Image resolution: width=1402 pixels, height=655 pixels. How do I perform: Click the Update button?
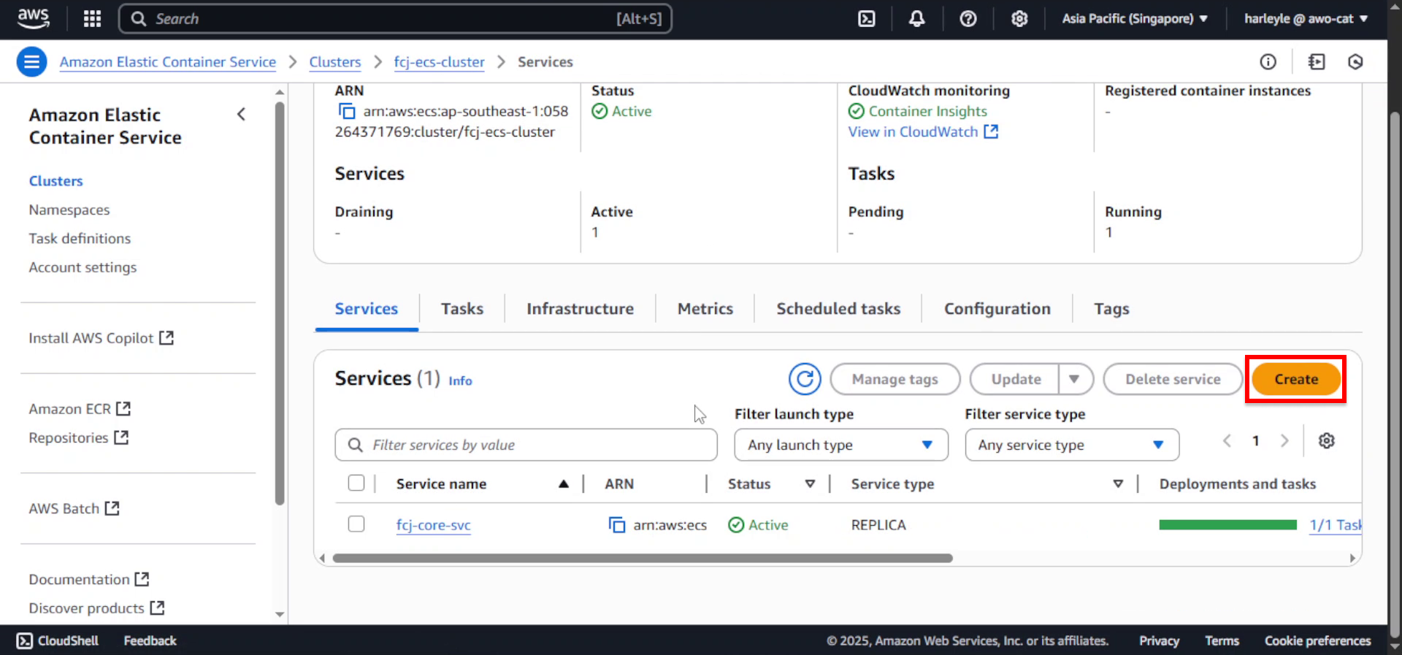[1016, 379]
